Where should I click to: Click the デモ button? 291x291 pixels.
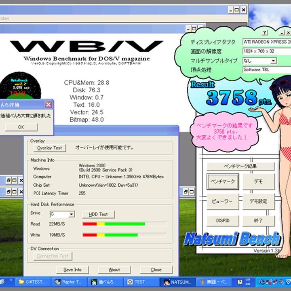pos(259,181)
